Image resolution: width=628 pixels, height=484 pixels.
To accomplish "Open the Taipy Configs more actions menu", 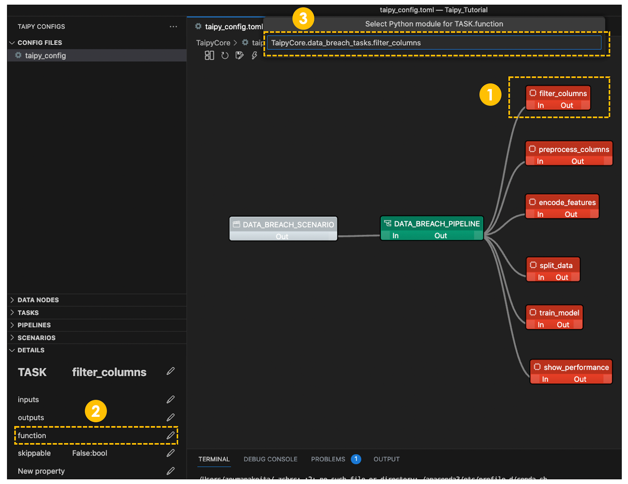I will (x=173, y=27).
